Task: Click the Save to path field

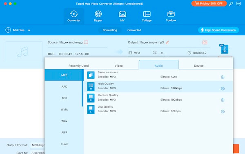Action: 37,152
